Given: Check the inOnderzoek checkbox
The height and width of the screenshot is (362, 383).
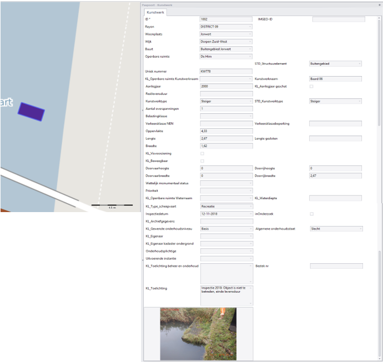Looking at the screenshot, I should [x=312, y=214].
